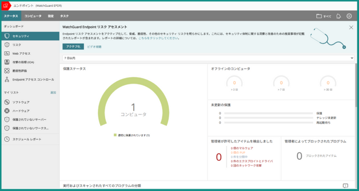Screen dimensions: 359x191
Task: Click the > 3 日 offline gauge
Action: (x=234, y=82)
